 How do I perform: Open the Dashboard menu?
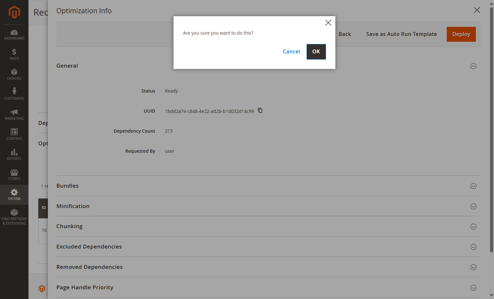(14, 35)
